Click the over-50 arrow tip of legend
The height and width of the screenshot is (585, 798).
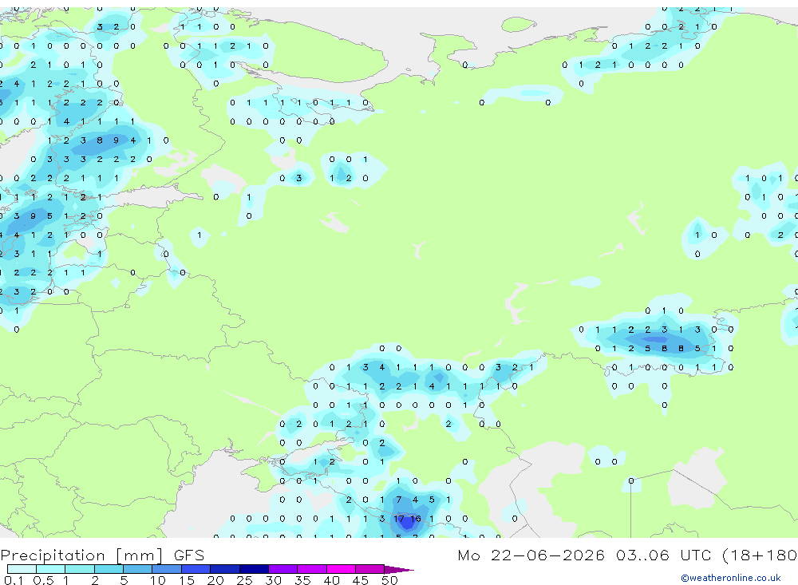[399, 570]
